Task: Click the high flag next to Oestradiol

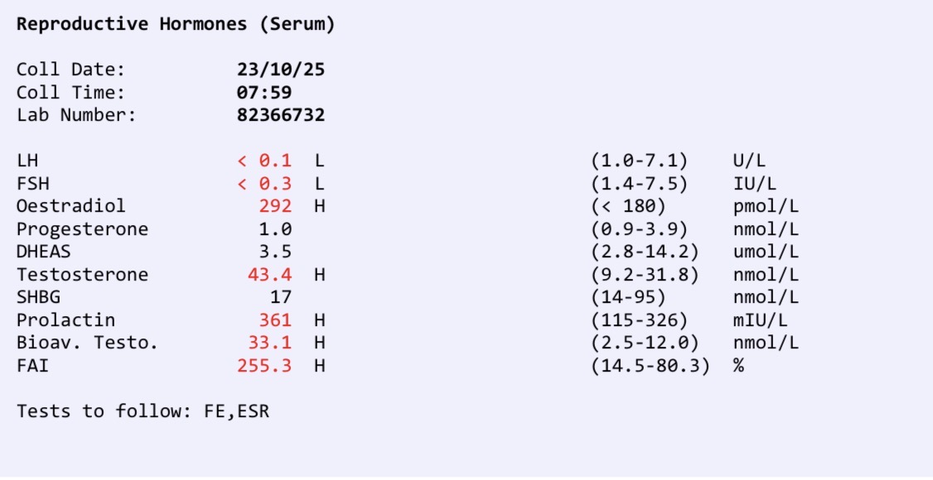Action: tap(319, 206)
